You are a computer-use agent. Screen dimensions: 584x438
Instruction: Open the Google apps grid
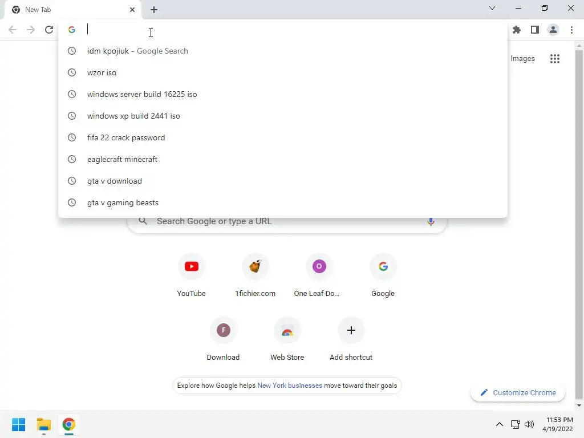(x=555, y=59)
